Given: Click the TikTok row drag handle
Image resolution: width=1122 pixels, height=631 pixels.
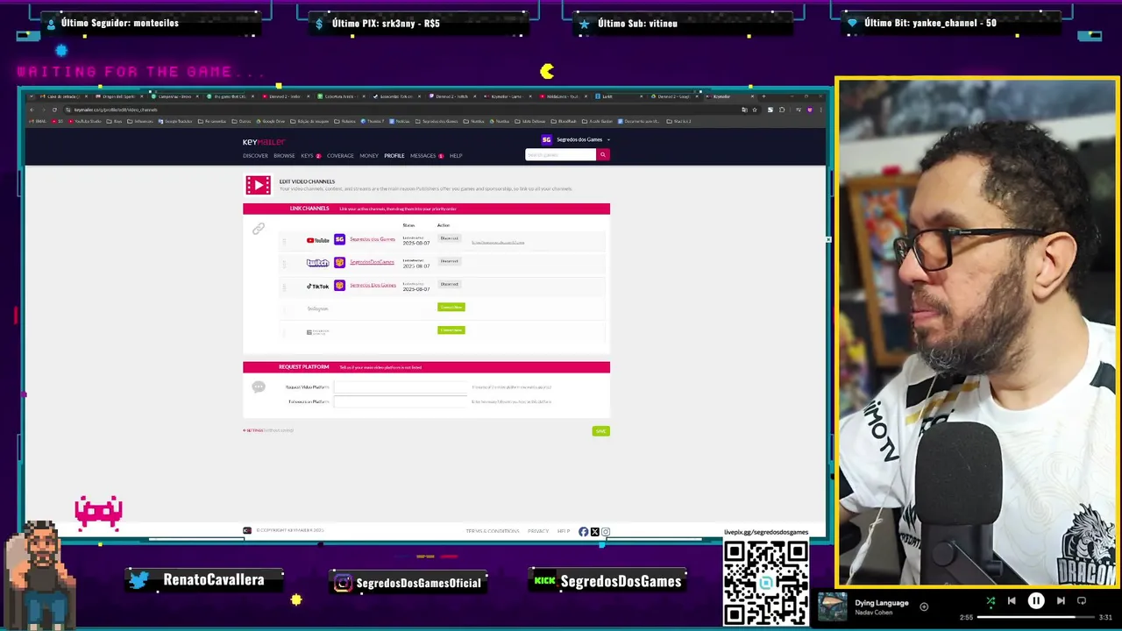Looking at the screenshot, I should coord(284,286).
